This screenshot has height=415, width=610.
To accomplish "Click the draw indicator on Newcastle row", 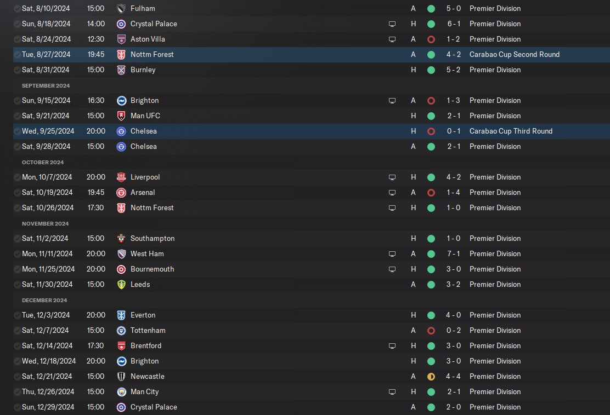I will 431,377.
